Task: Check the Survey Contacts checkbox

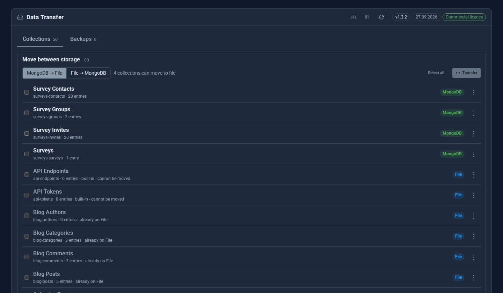Action: coord(27,92)
